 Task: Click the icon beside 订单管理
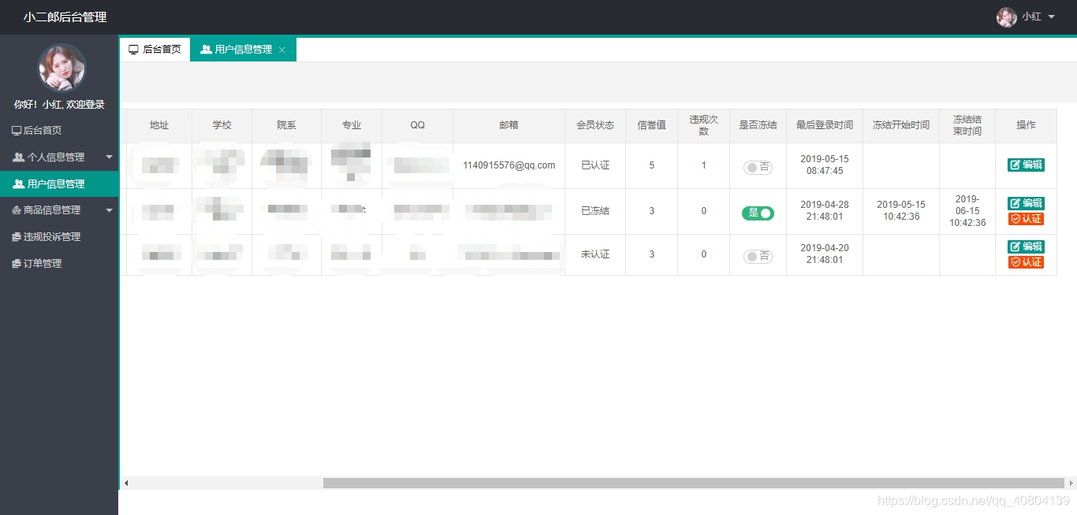(x=17, y=264)
